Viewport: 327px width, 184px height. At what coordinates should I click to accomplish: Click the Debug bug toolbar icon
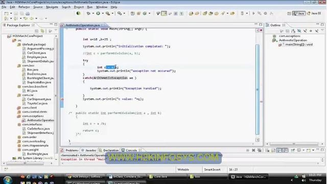88,14
